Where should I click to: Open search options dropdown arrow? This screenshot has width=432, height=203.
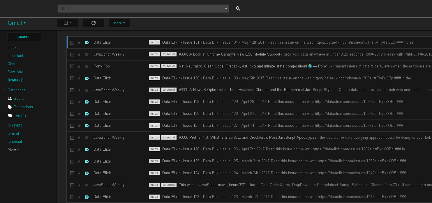[x=226, y=9]
